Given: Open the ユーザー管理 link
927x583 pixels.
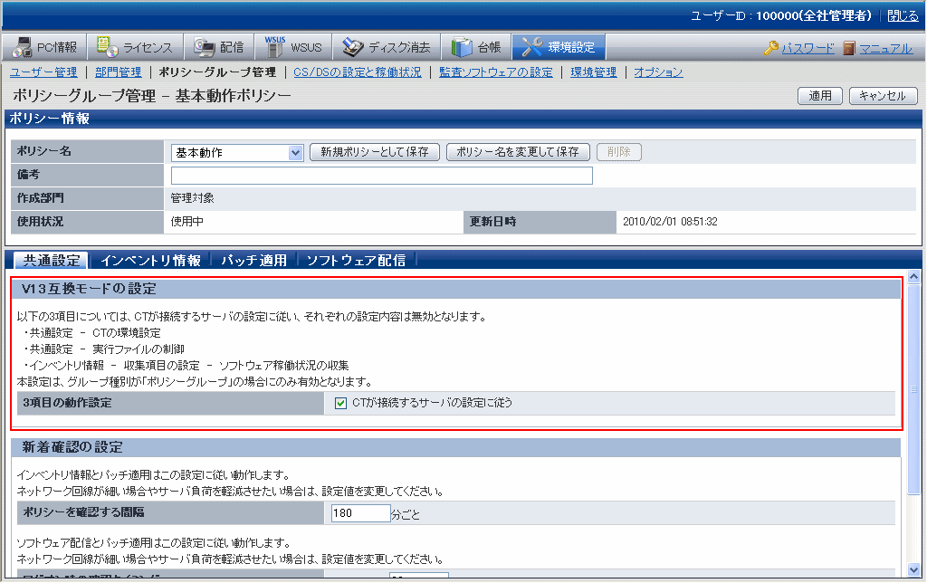Looking at the screenshot, I should click(43, 72).
